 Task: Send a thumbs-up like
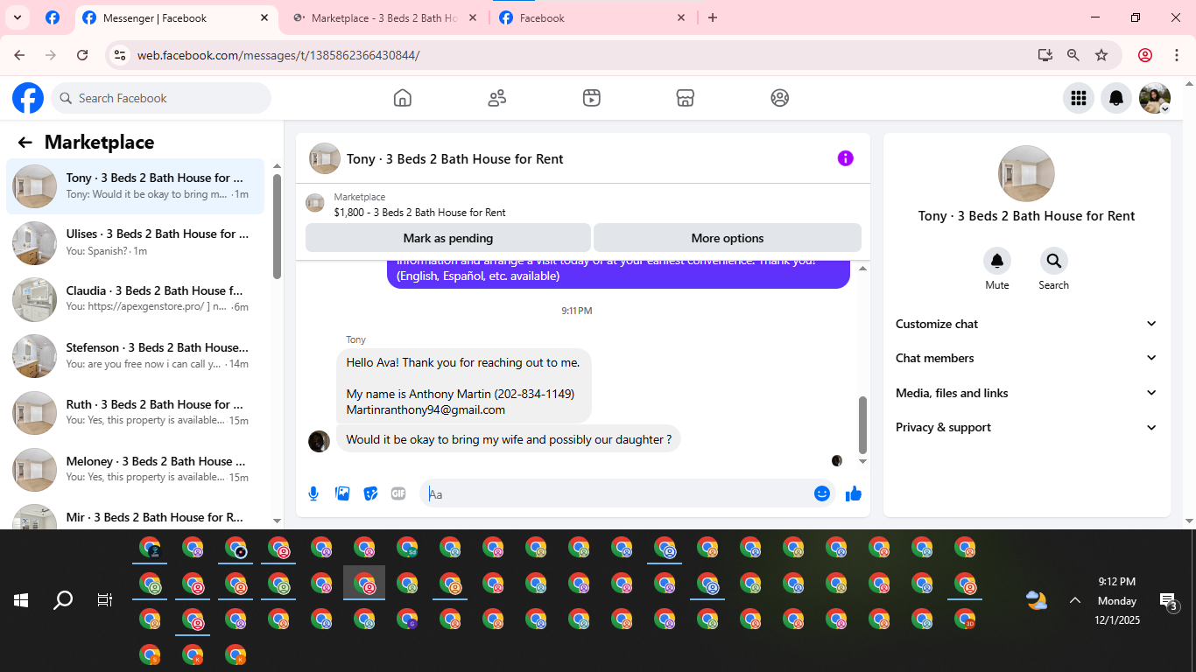point(854,493)
